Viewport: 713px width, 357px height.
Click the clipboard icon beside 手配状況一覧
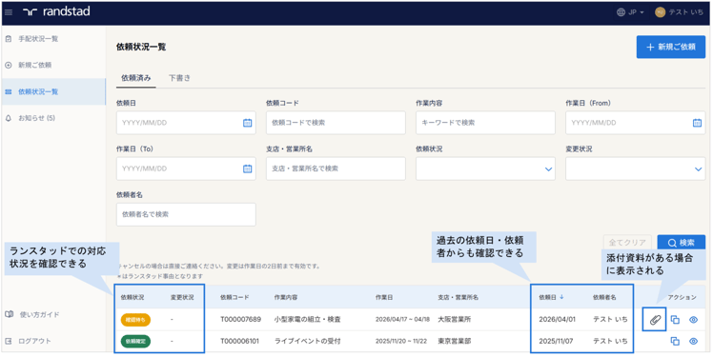click(x=9, y=39)
